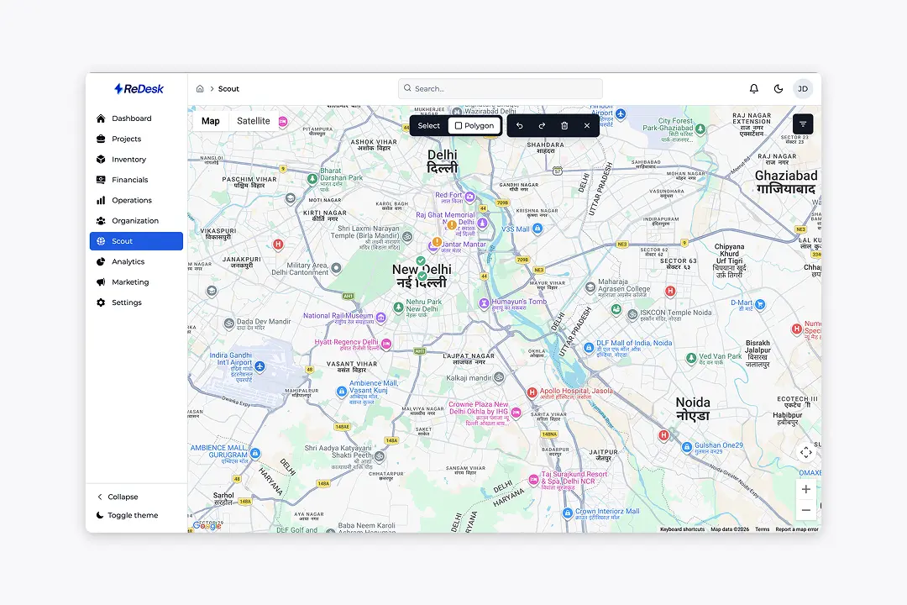Image resolution: width=907 pixels, height=605 pixels.
Task: Click the National Rail Museum marker
Action: tap(380, 318)
